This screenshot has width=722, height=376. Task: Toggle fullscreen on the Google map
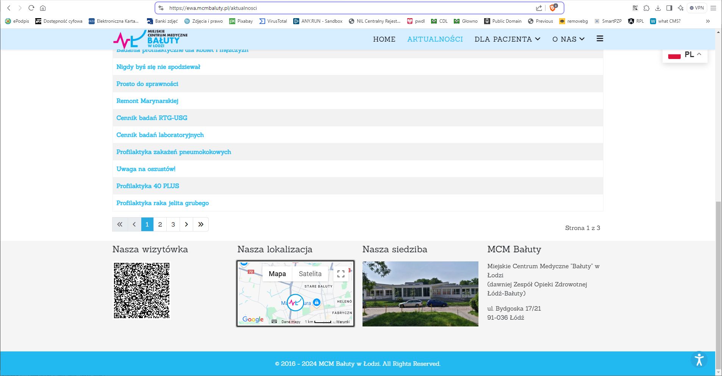pyautogui.click(x=341, y=274)
